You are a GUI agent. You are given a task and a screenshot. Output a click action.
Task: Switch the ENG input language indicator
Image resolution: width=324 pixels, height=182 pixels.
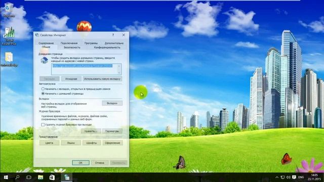click(301, 177)
